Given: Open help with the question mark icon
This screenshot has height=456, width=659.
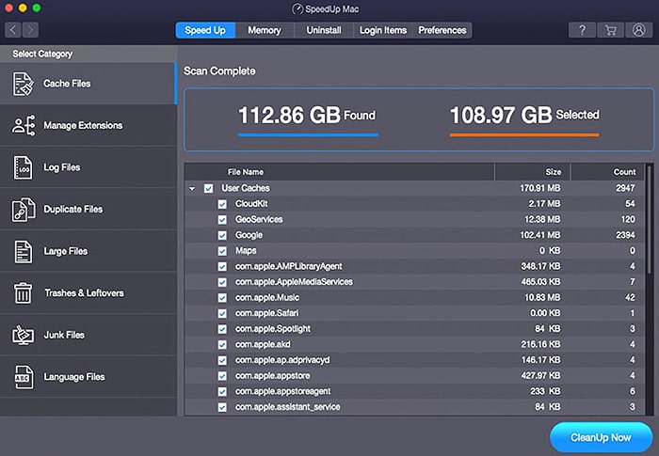Looking at the screenshot, I should [582, 30].
